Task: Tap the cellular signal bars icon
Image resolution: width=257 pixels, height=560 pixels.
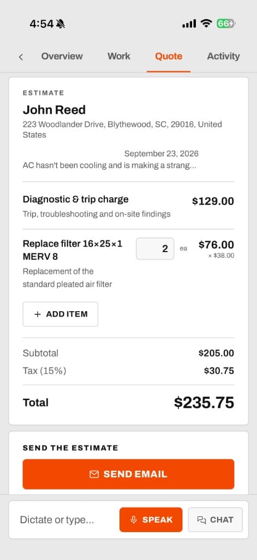Action: (x=189, y=24)
